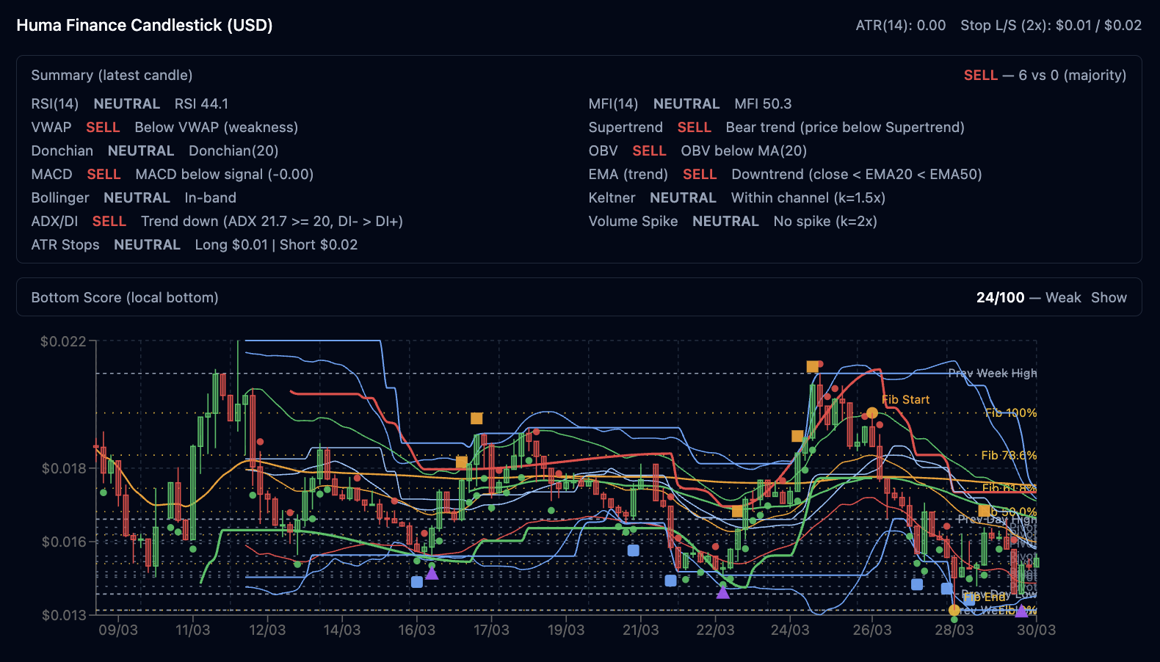Click the orange square on the Fib 50.0% line
This screenshot has width=1160, height=662.
[984, 510]
